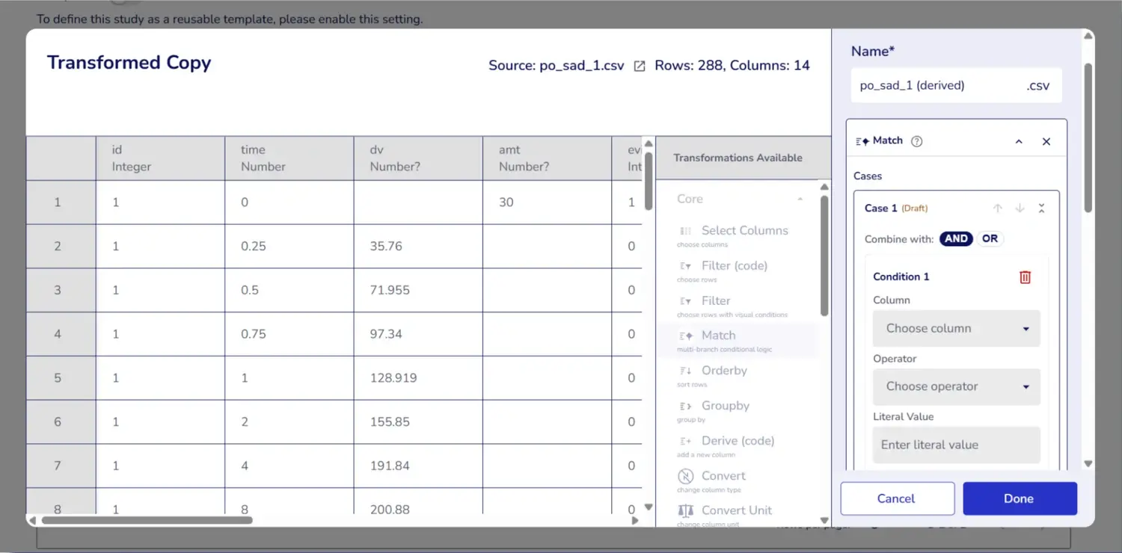Click the Literal Value input field
The image size is (1122, 553).
click(x=957, y=445)
